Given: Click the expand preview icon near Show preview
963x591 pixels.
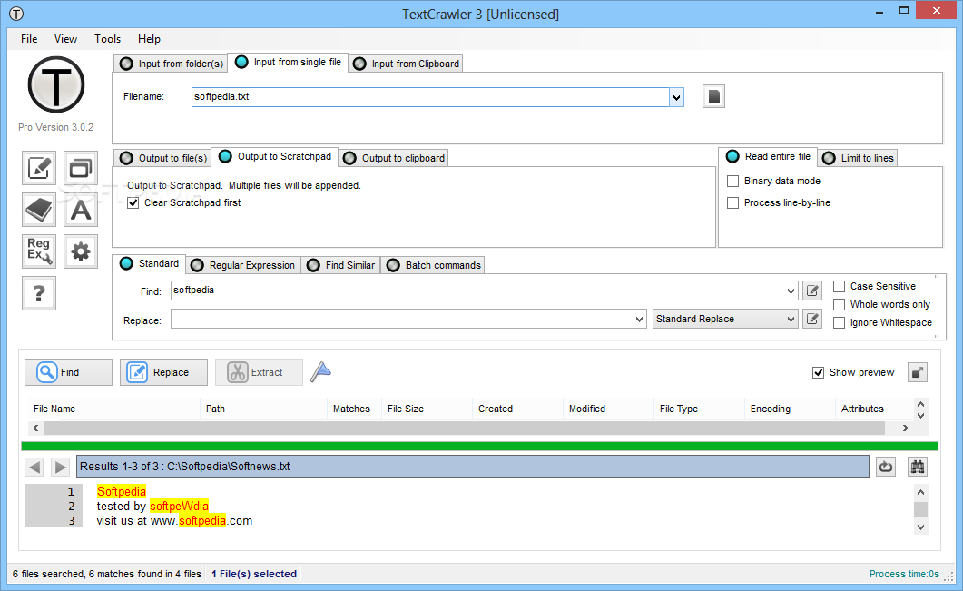Looking at the screenshot, I should 917,372.
